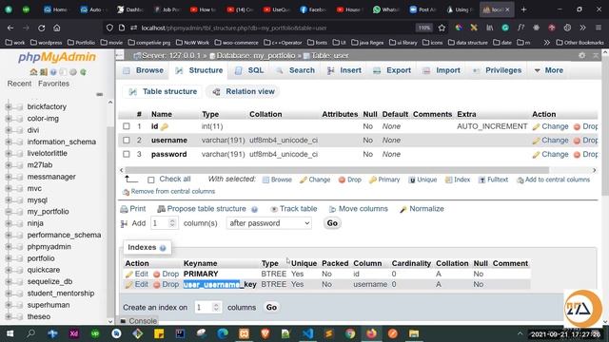
Task: Click Drop icon for PRIMARY index
Action: pyautogui.click(x=157, y=275)
